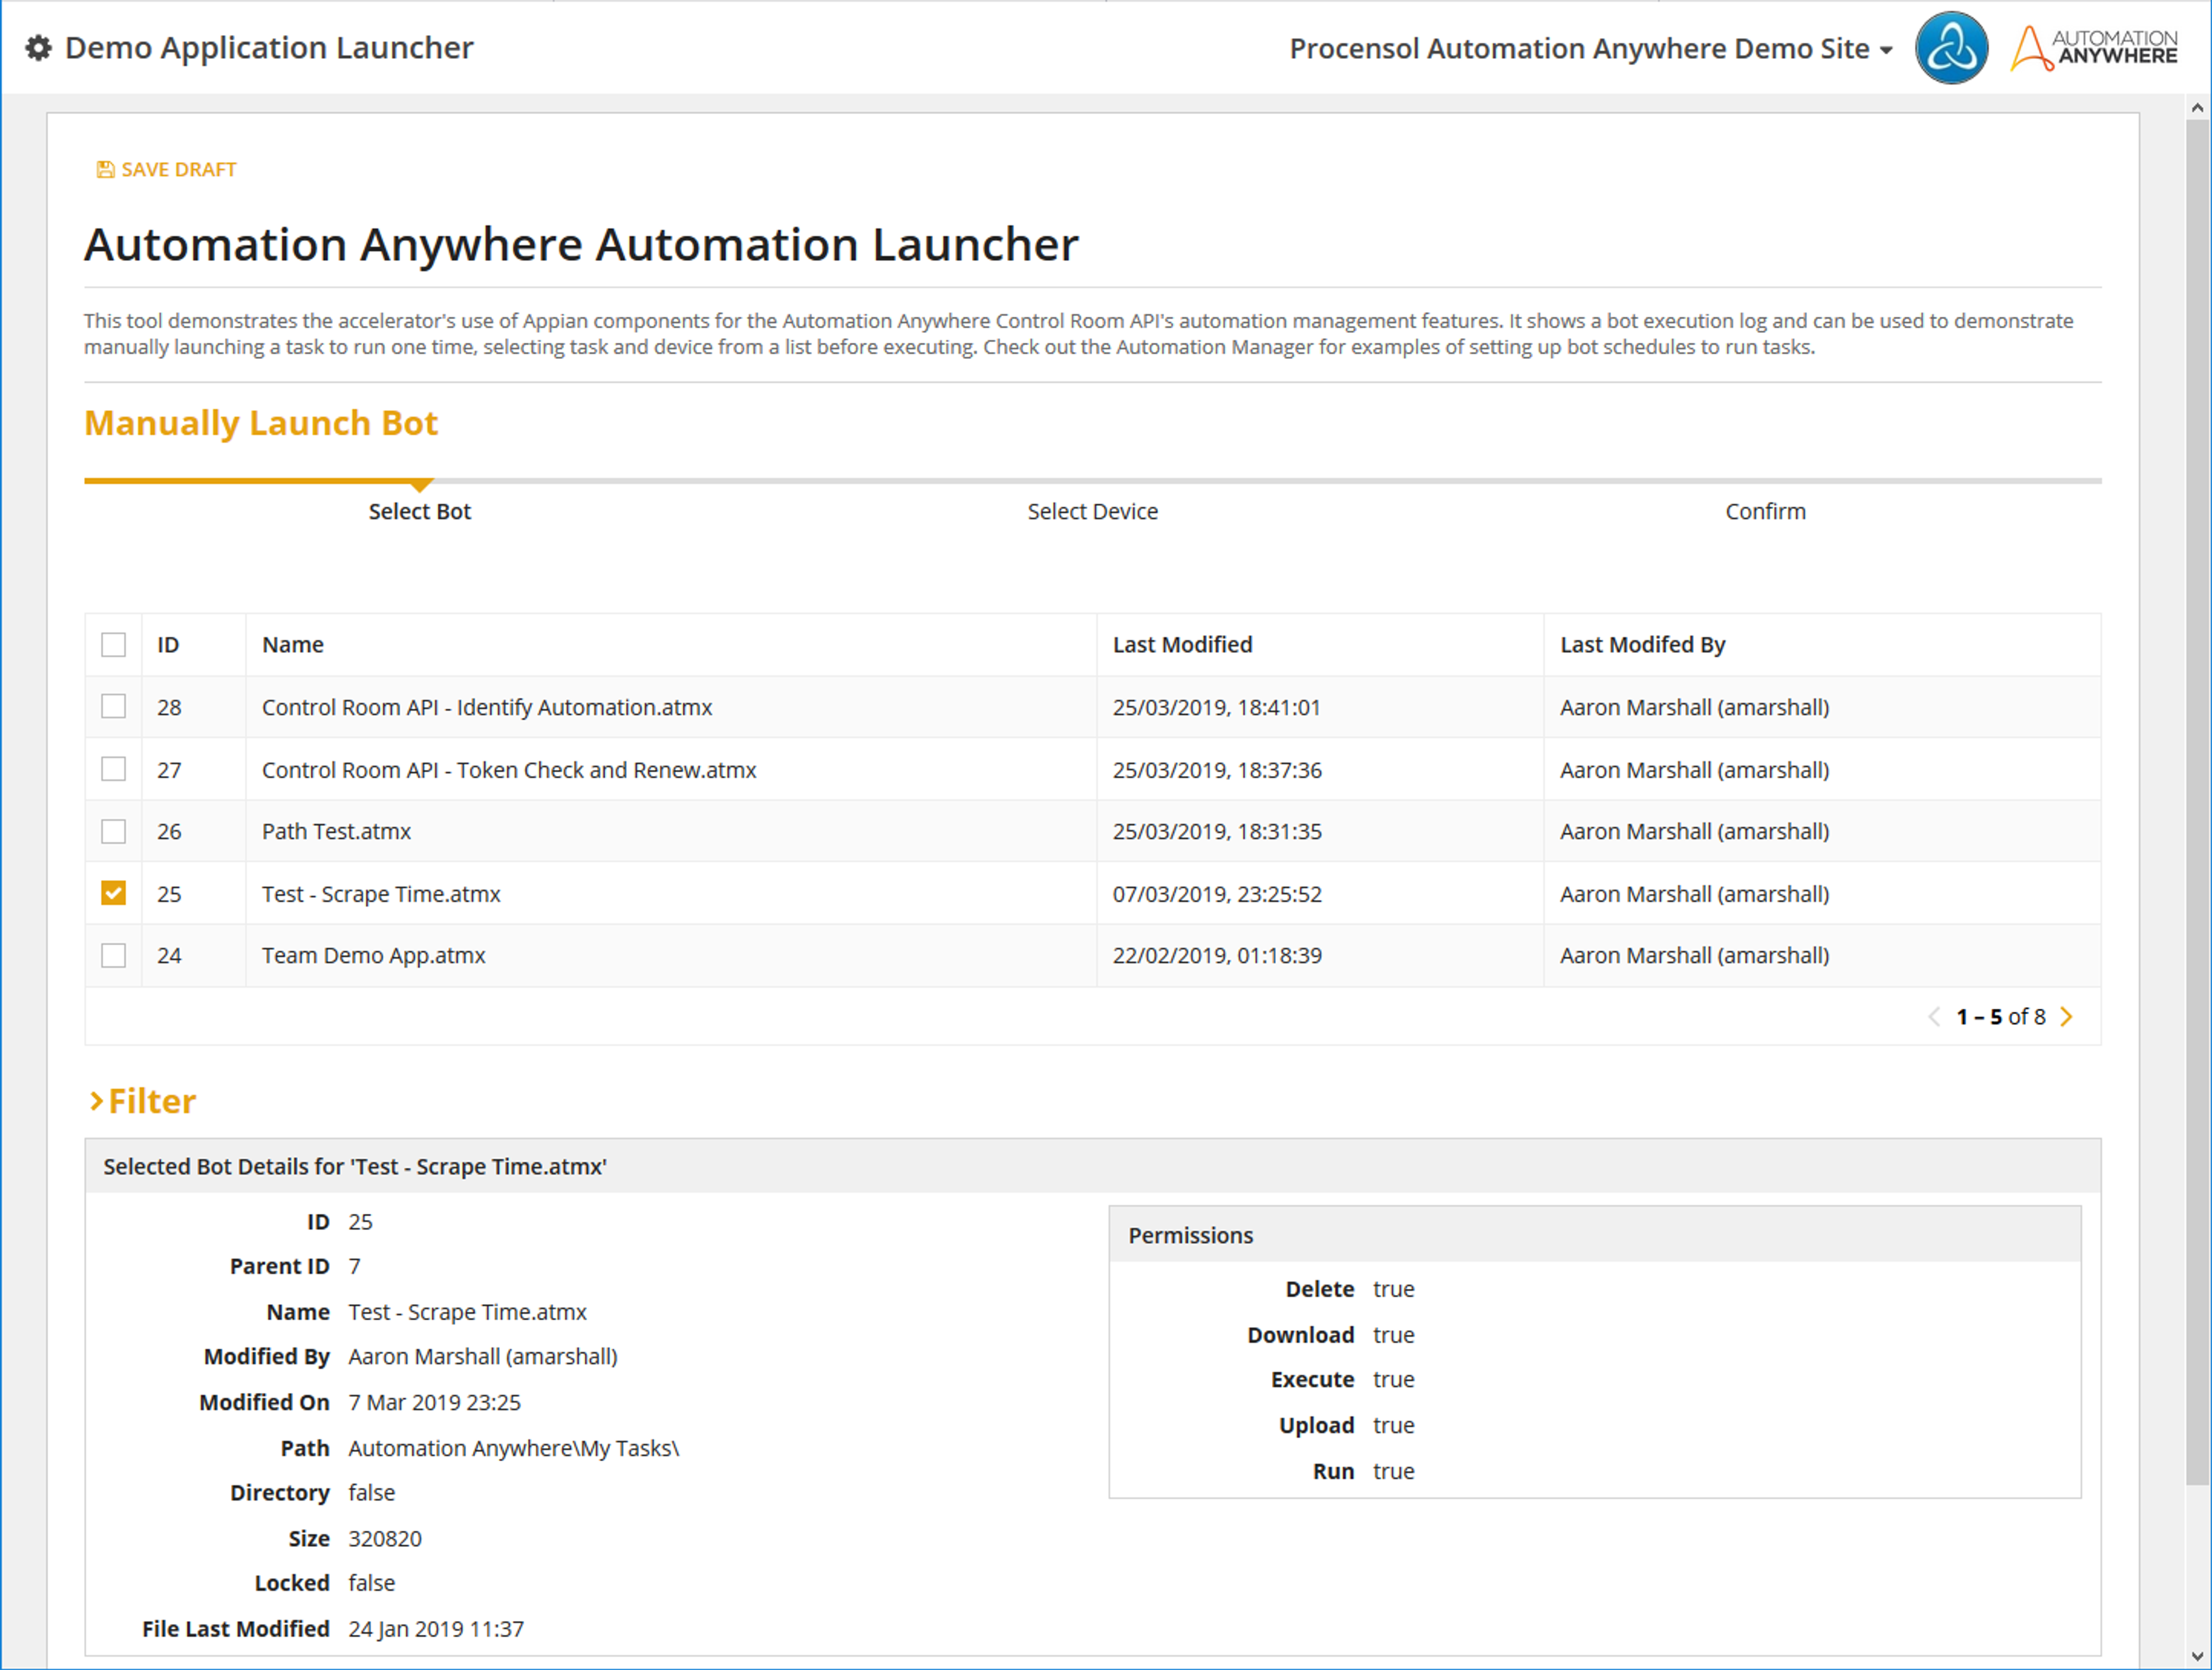Click the date '22/02/2019, 01:18:39'

coord(1217,956)
